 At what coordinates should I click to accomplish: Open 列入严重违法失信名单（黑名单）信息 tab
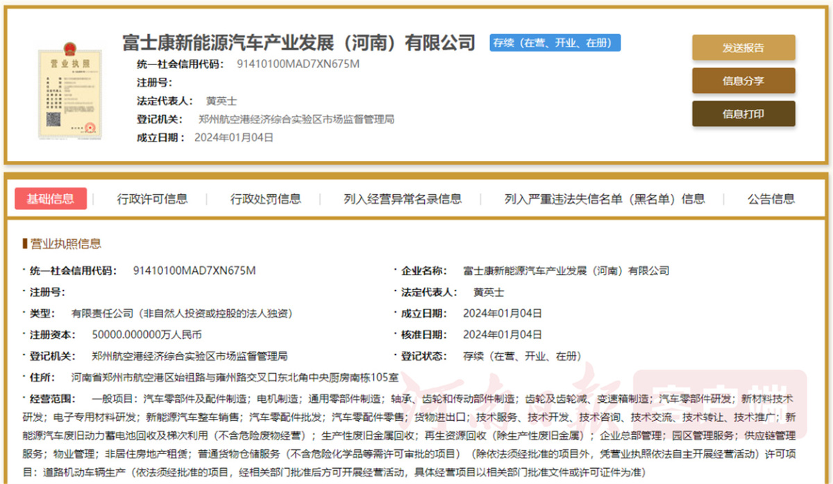(x=605, y=199)
